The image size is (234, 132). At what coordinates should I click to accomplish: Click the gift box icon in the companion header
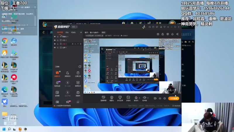158,34
